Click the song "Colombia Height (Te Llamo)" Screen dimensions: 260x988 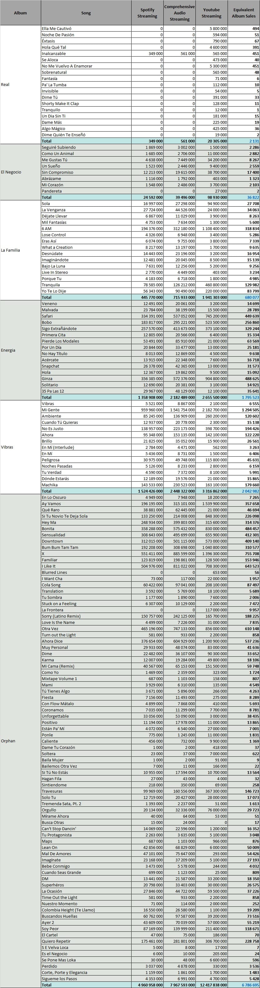69,910
